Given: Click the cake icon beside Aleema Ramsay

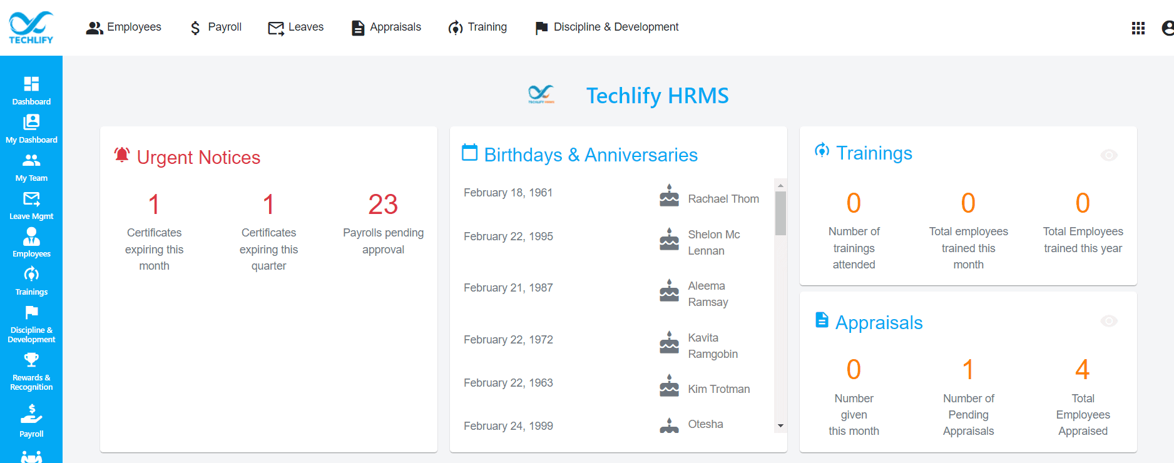Looking at the screenshot, I should pyautogui.click(x=669, y=290).
